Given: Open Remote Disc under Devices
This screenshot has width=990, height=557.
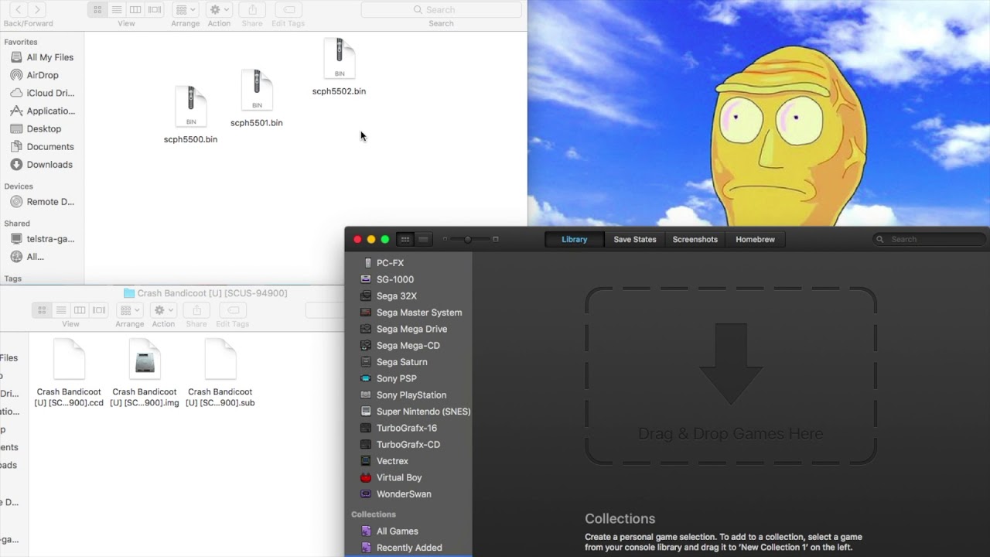Looking at the screenshot, I should pyautogui.click(x=43, y=201).
